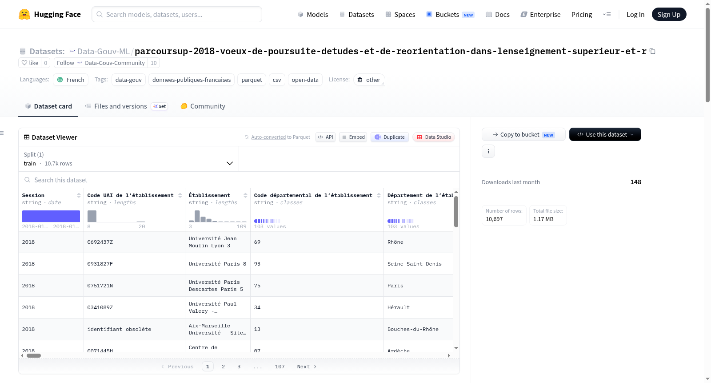Click the Sign Up button
Screen dimensions: 711x383
pyautogui.click(x=669, y=14)
